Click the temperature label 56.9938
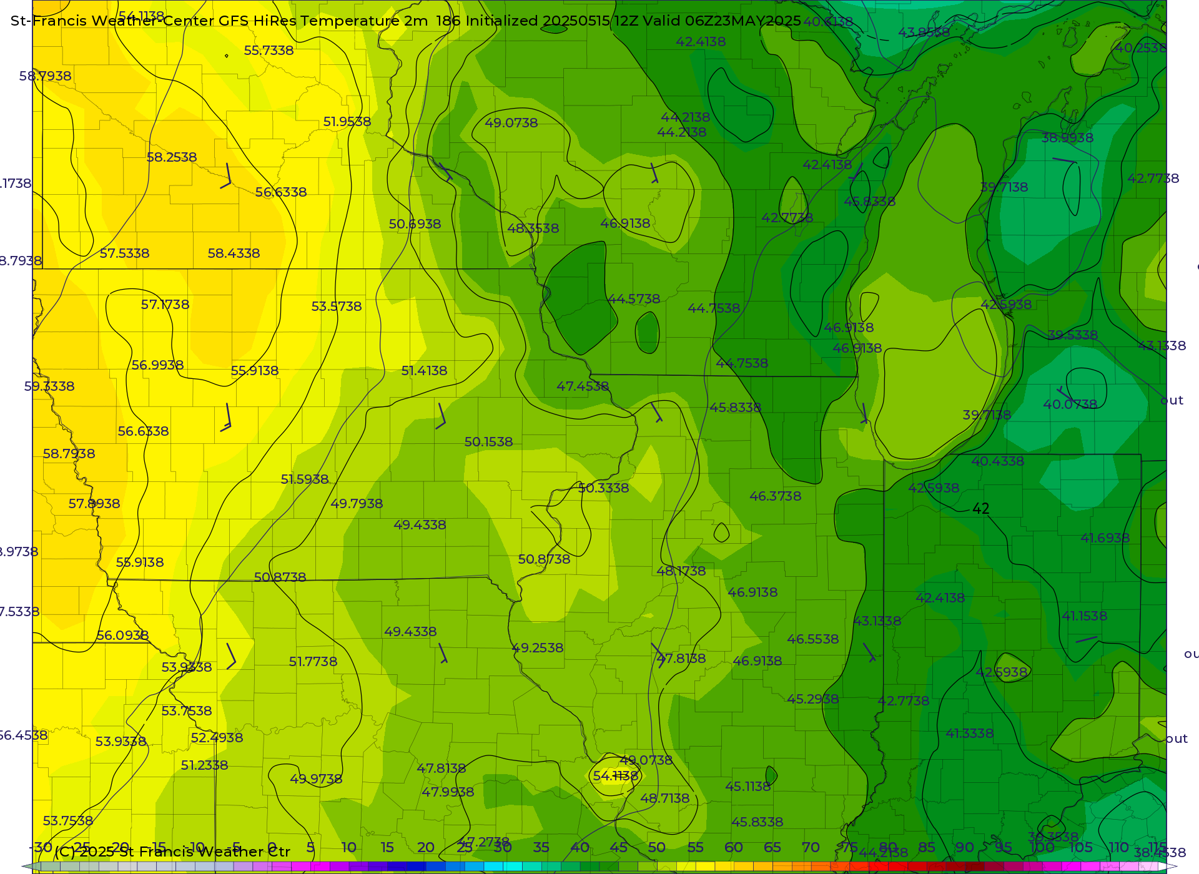Image resolution: width=1199 pixels, height=874 pixels. 157,365
